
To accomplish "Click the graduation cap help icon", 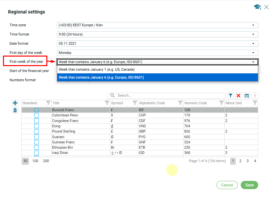I will click(x=257, y=7).
